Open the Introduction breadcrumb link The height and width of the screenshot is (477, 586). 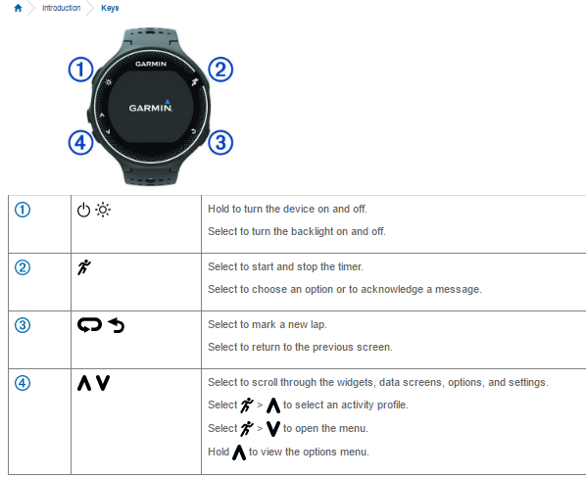(x=62, y=8)
